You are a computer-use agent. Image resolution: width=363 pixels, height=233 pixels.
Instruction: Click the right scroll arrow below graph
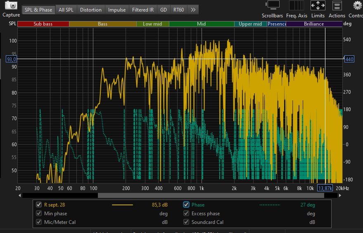(340, 195)
